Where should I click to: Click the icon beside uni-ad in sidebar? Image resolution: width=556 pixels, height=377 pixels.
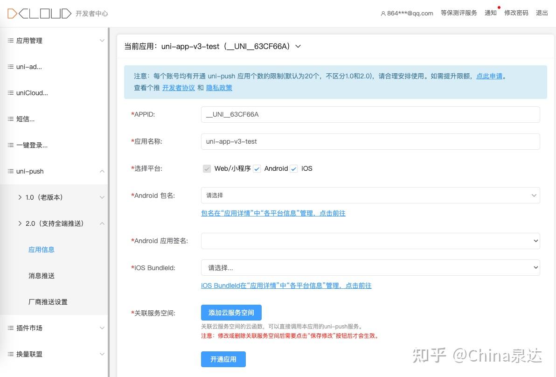tap(10, 67)
